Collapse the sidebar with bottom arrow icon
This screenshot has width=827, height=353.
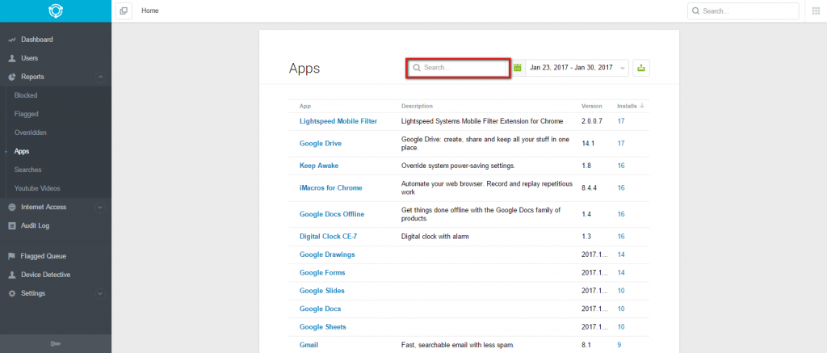(x=56, y=344)
